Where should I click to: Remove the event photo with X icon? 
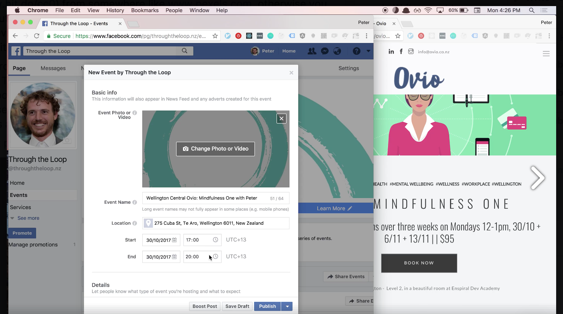point(281,119)
